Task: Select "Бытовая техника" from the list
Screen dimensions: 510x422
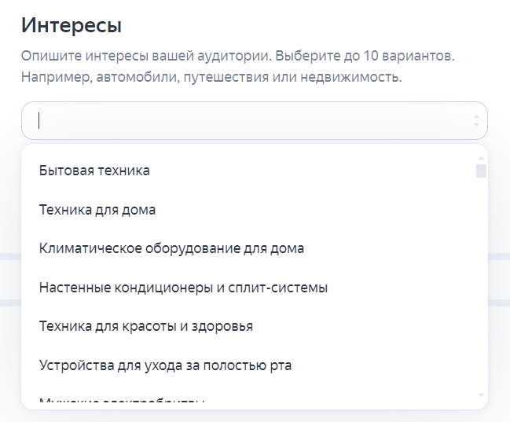Action: tap(94, 171)
